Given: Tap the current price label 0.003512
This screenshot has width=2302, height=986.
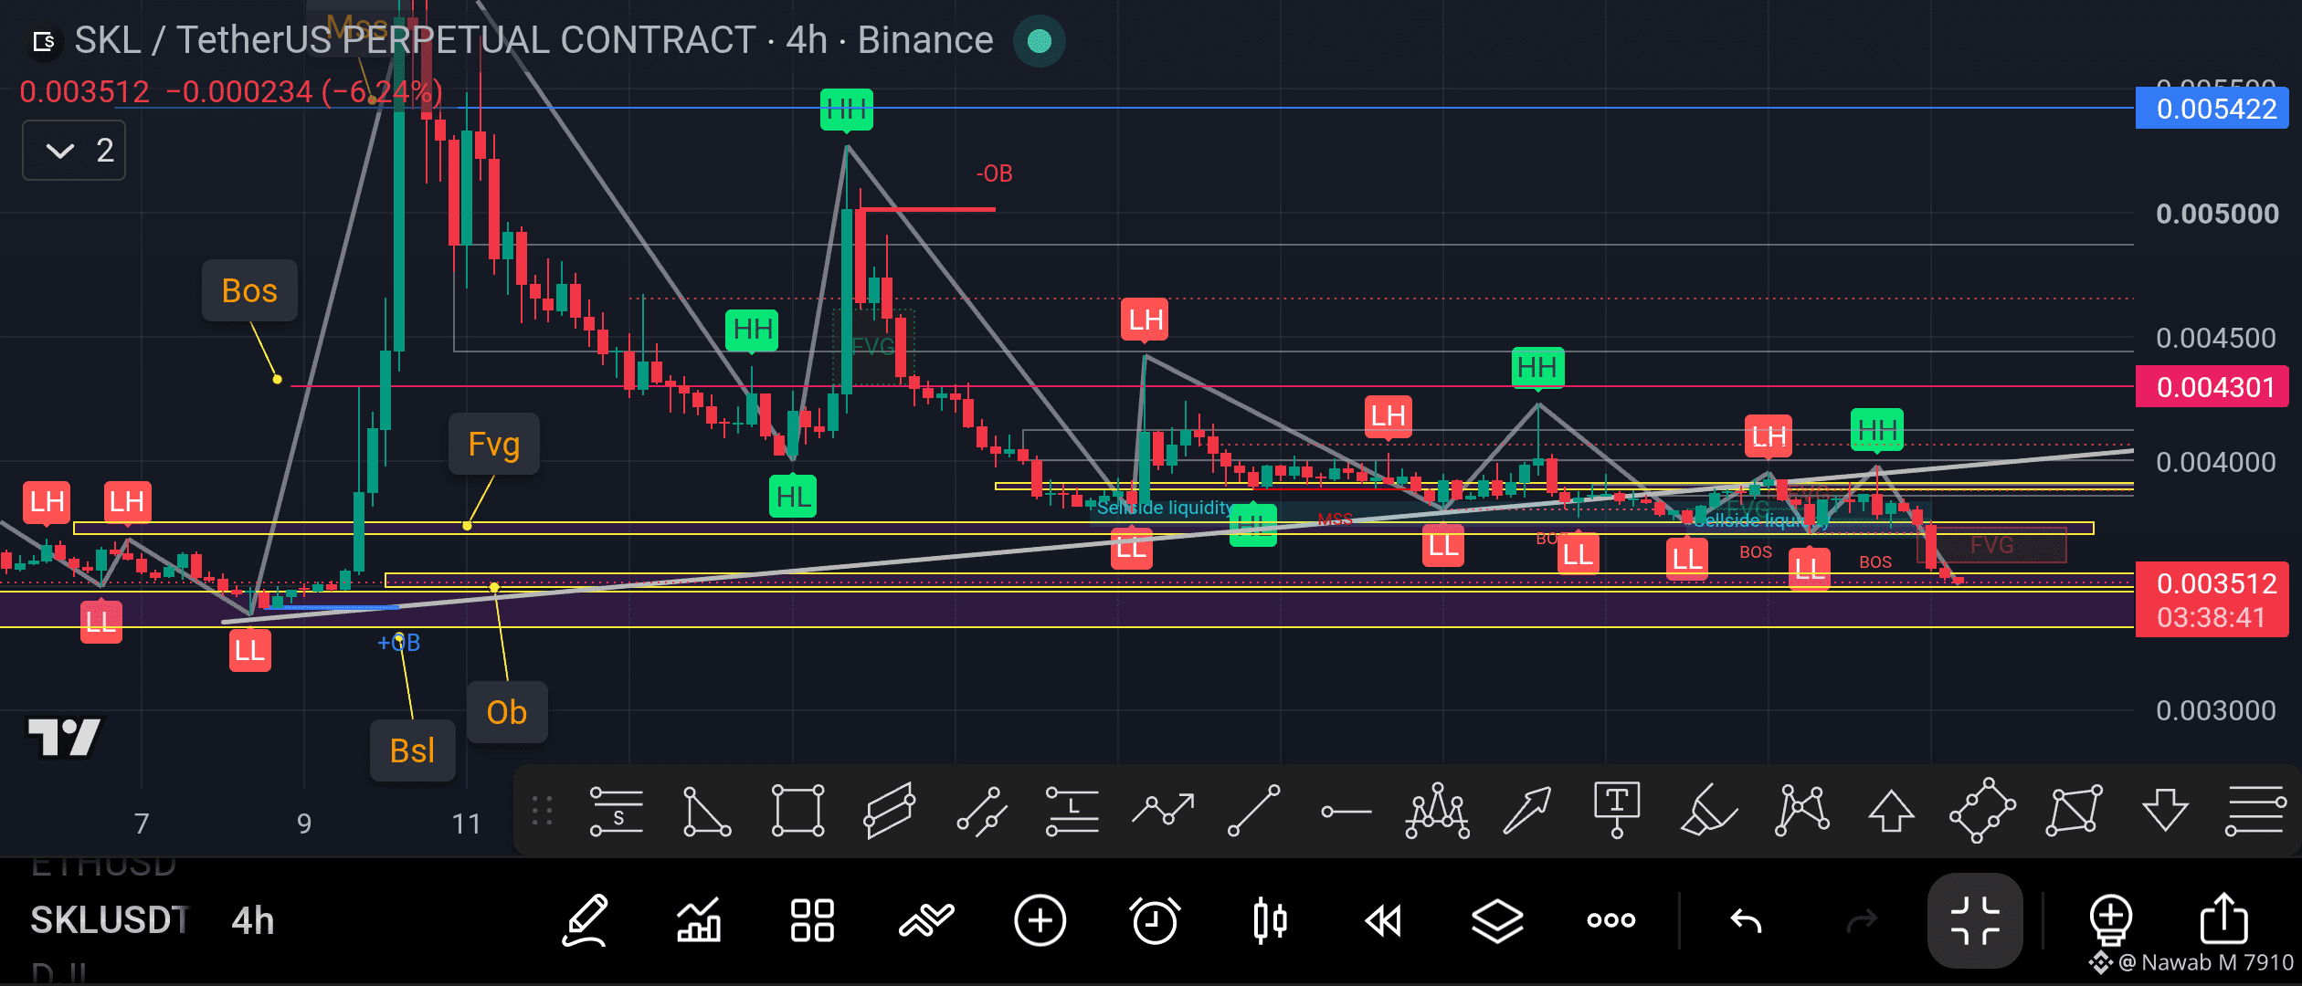Looking at the screenshot, I should pyautogui.click(x=2212, y=600).
